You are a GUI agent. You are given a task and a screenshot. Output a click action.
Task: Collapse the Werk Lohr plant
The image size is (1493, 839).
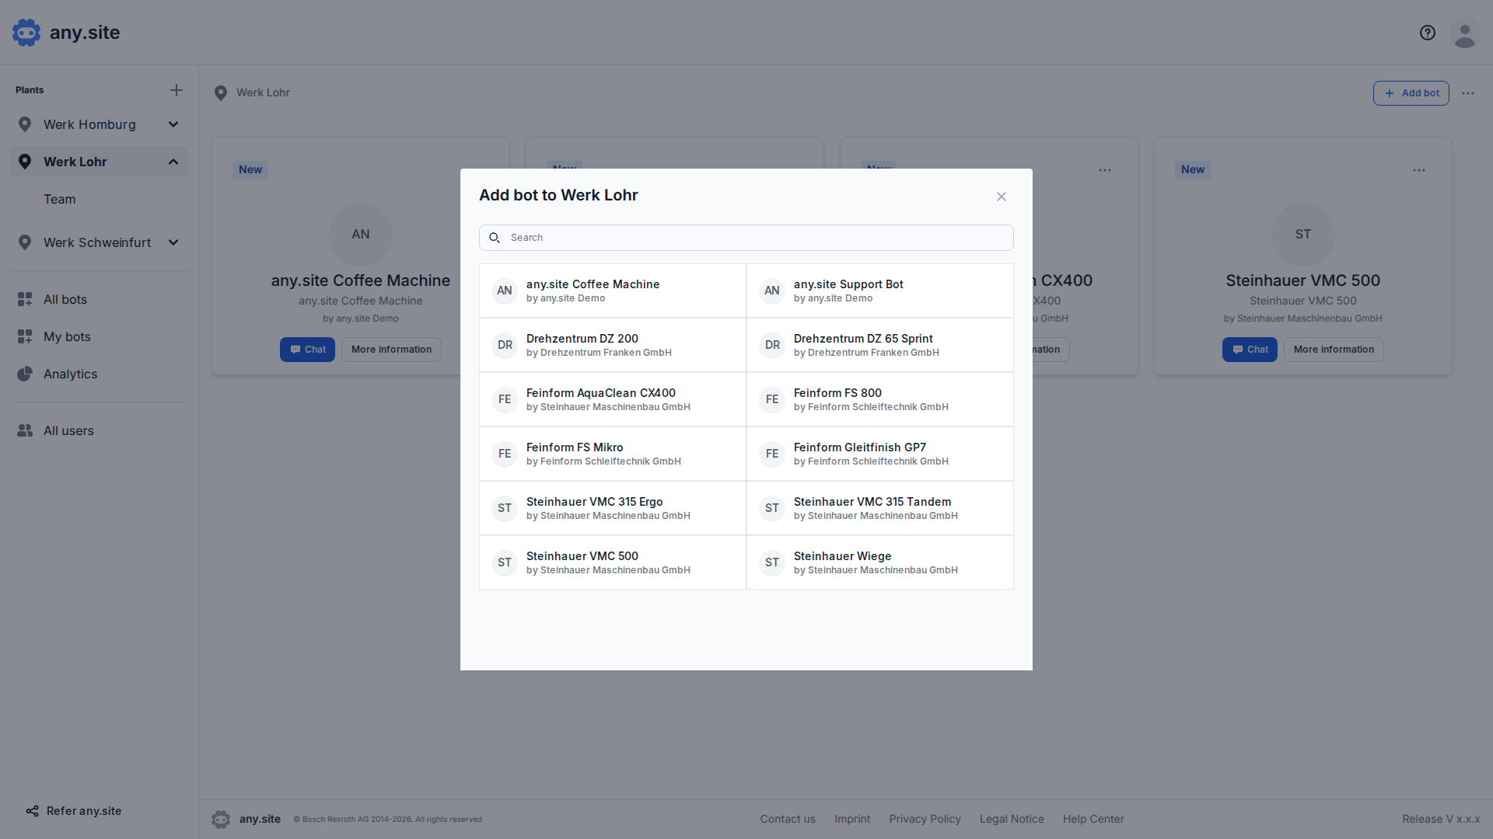(173, 162)
